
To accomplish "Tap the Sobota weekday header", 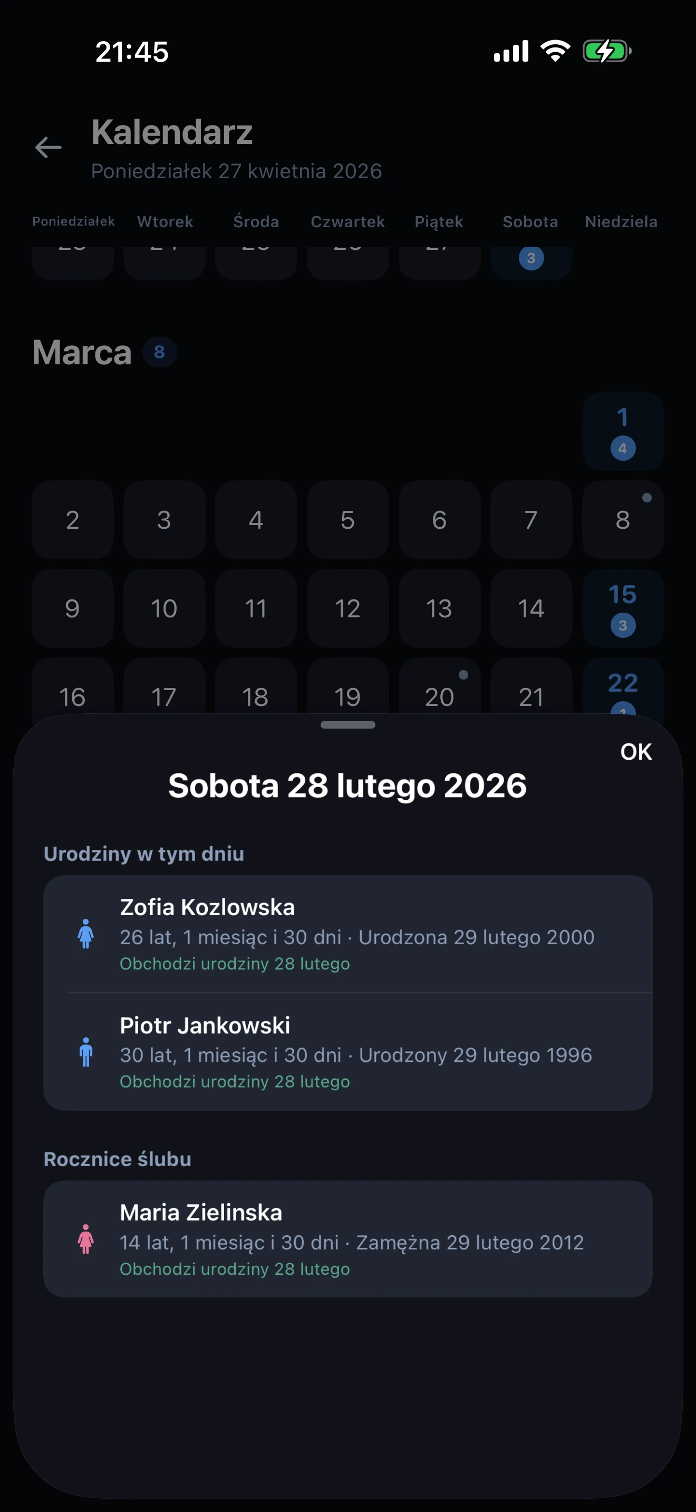I will [x=530, y=222].
